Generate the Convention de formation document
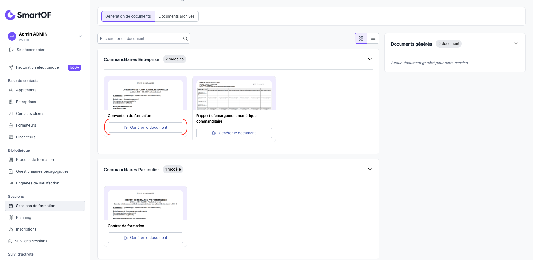 [146, 128]
